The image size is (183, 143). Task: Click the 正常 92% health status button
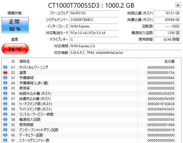coord(15,25)
